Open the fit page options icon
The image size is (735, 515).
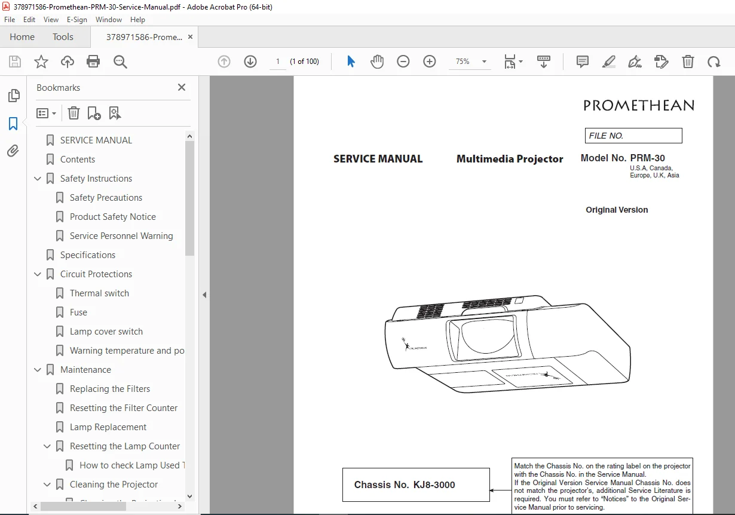[513, 62]
